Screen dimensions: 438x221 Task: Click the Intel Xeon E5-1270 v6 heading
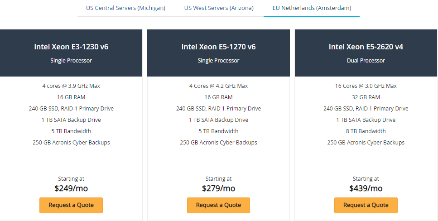click(218, 47)
